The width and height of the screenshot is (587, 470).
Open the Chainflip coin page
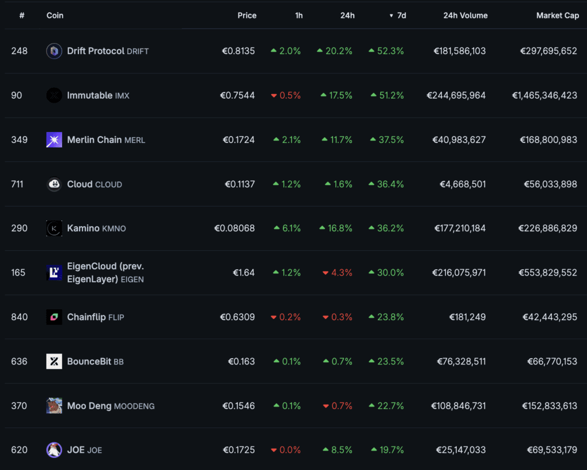coord(96,317)
